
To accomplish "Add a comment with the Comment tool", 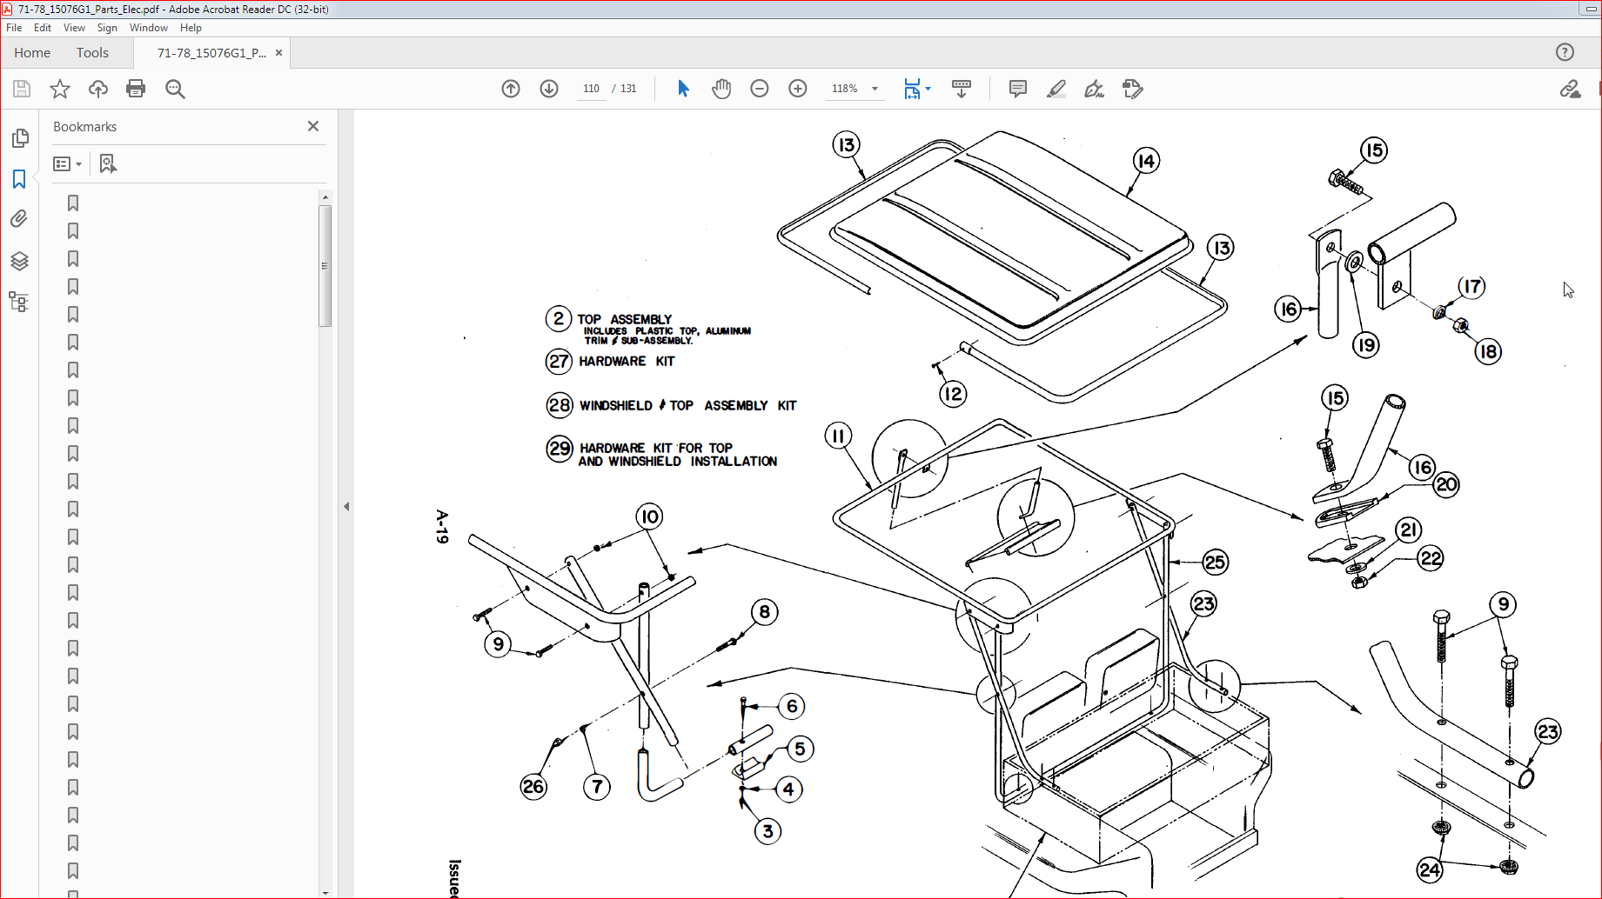I will (x=1016, y=88).
